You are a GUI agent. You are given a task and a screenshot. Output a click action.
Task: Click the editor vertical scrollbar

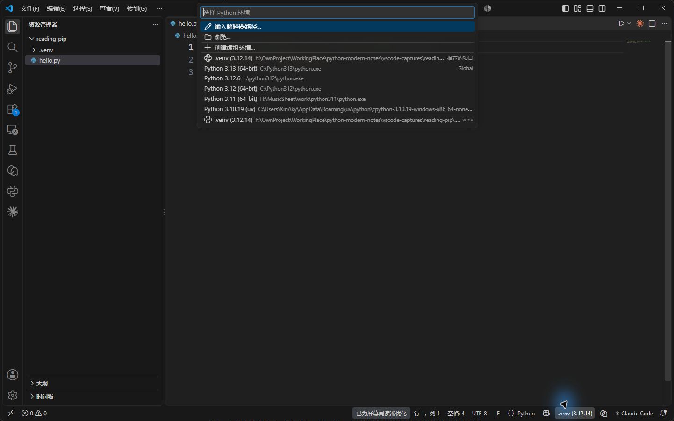(668, 210)
